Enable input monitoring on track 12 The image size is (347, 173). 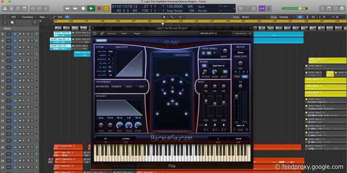coord(32,54)
